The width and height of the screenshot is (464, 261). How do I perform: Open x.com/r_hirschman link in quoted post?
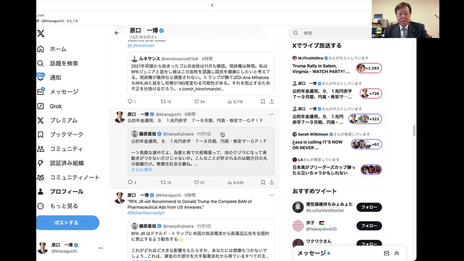(x=201, y=89)
